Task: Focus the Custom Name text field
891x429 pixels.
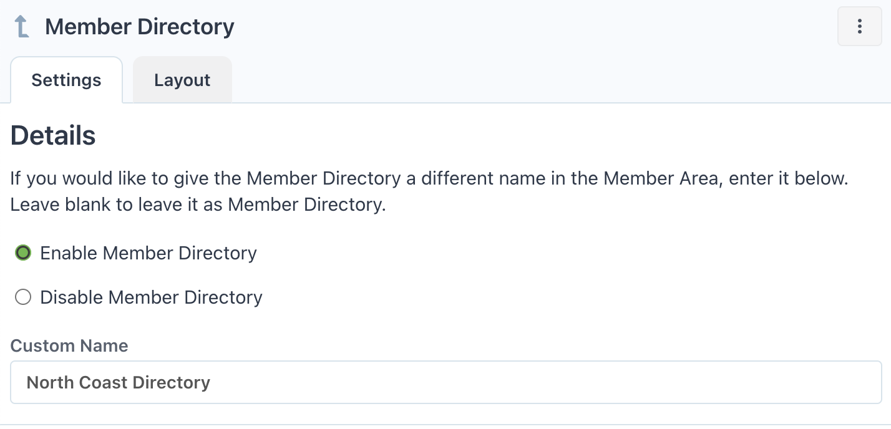Action: 445,382
